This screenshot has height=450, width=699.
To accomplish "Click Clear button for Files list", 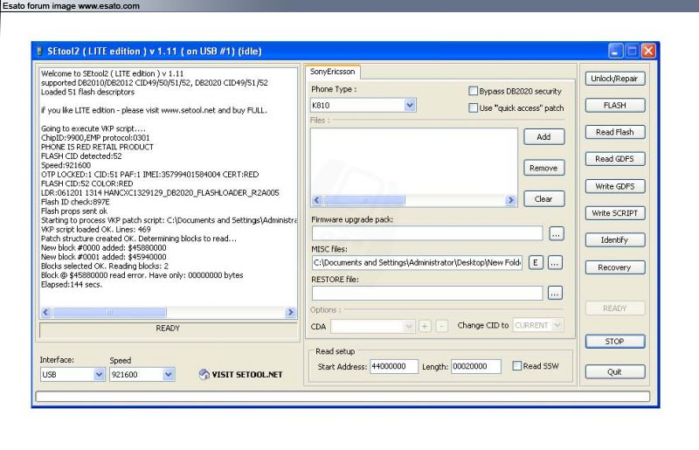I will (x=543, y=199).
